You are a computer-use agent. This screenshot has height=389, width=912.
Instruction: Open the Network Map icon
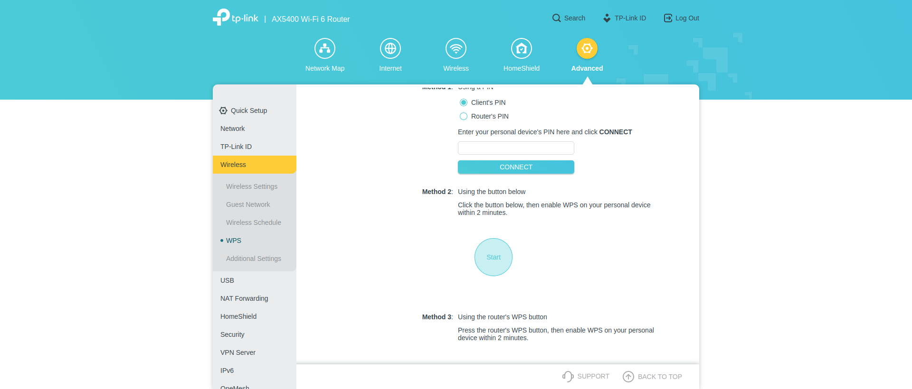pyautogui.click(x=325, y=48)
